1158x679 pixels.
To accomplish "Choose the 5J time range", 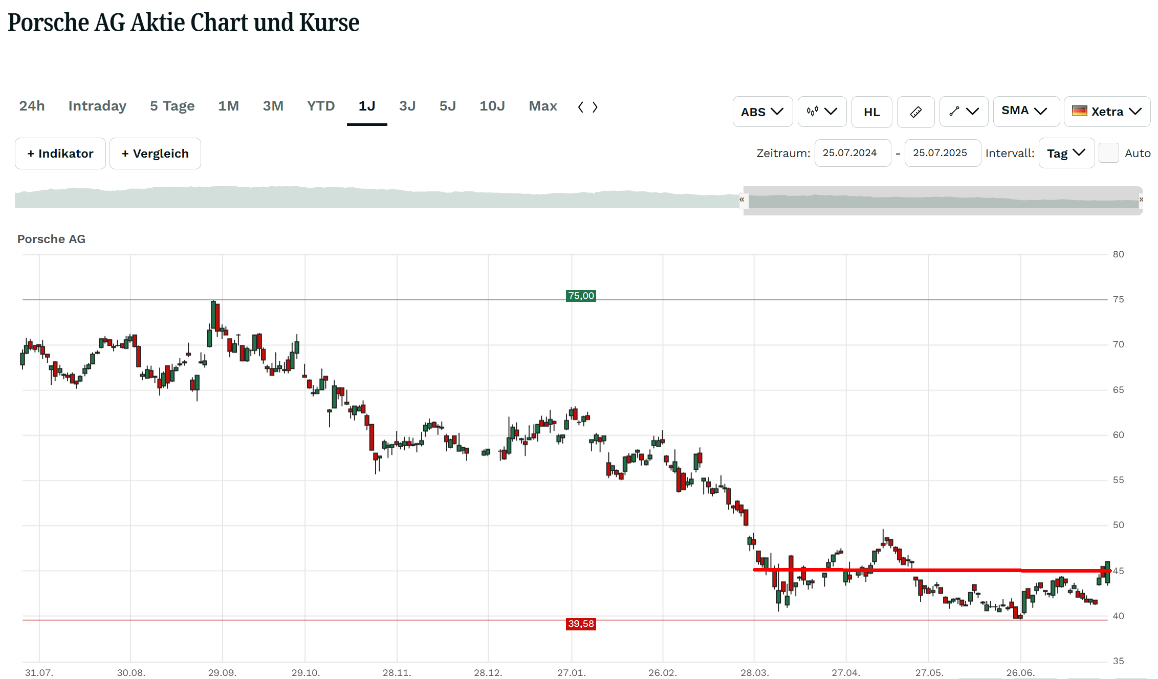I will pos(447,106).
